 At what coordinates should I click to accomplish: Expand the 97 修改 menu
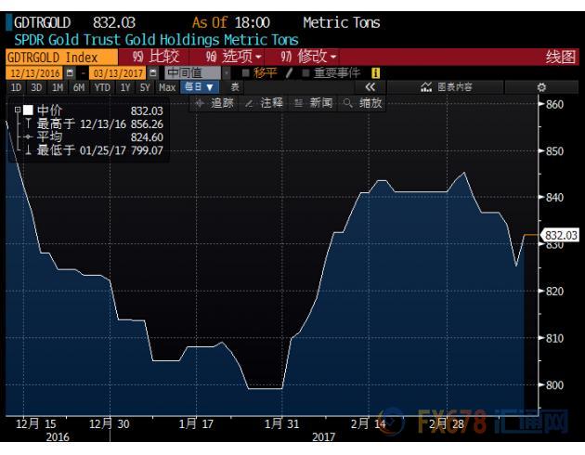click(308, 57)
